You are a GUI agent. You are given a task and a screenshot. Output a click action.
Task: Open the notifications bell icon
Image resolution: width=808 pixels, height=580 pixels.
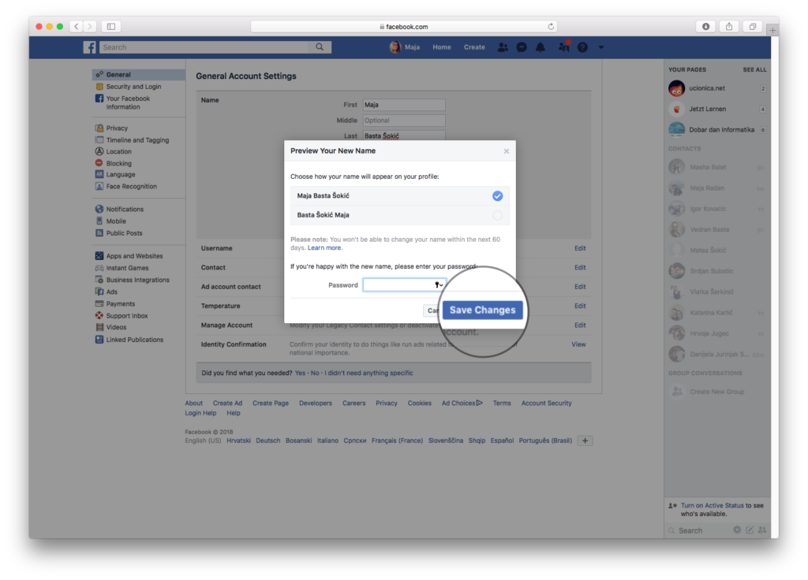click(541, 47)
